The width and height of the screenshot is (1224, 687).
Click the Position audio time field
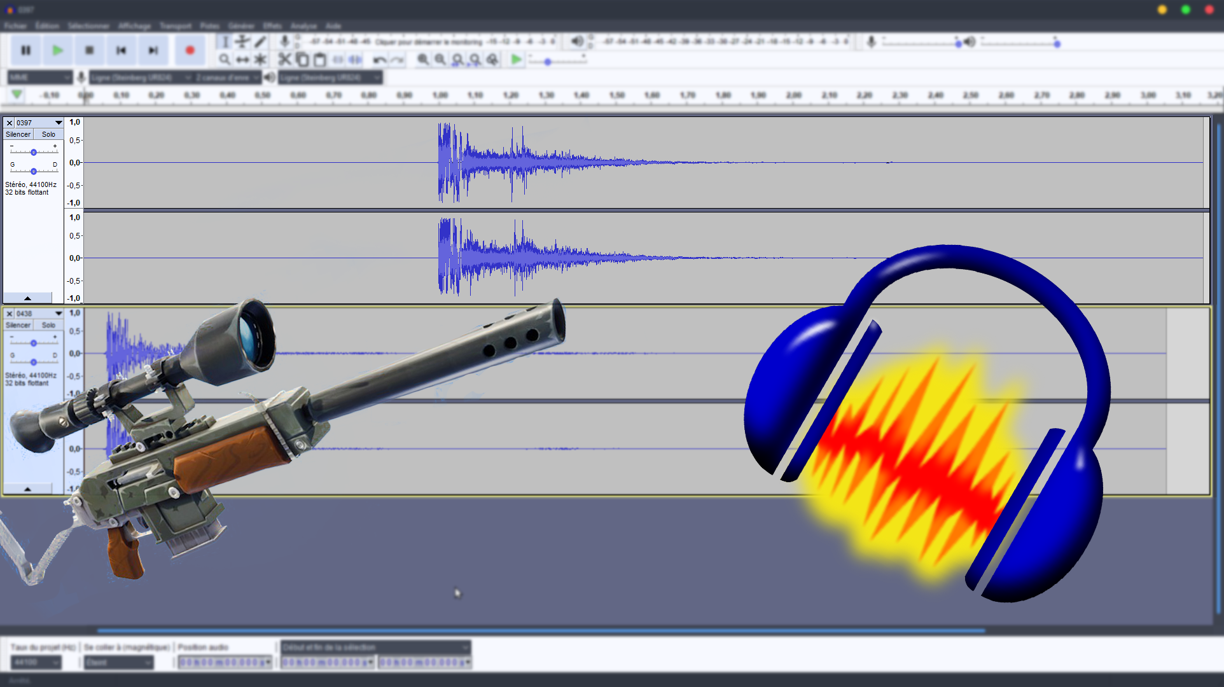(225, 662)
